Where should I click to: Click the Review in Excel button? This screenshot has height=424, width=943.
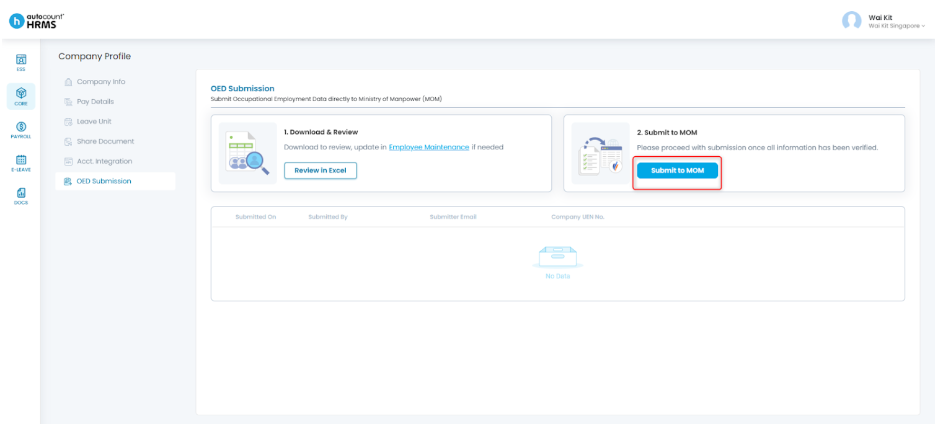point(321,170)
